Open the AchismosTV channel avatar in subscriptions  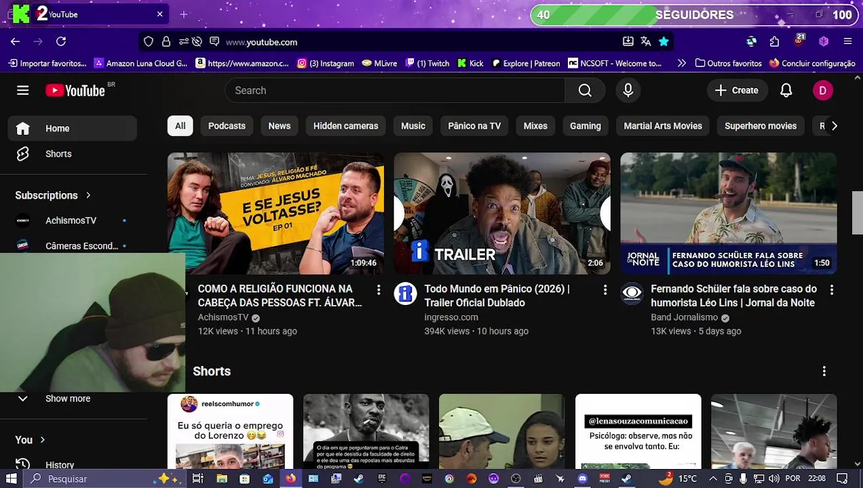tap(23, 220)
